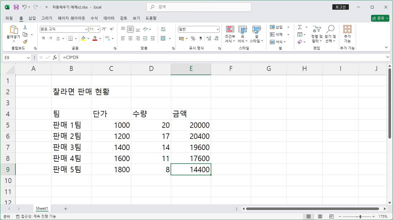Toggle align text left
The image size is (393, 220).
coord(123,38)
